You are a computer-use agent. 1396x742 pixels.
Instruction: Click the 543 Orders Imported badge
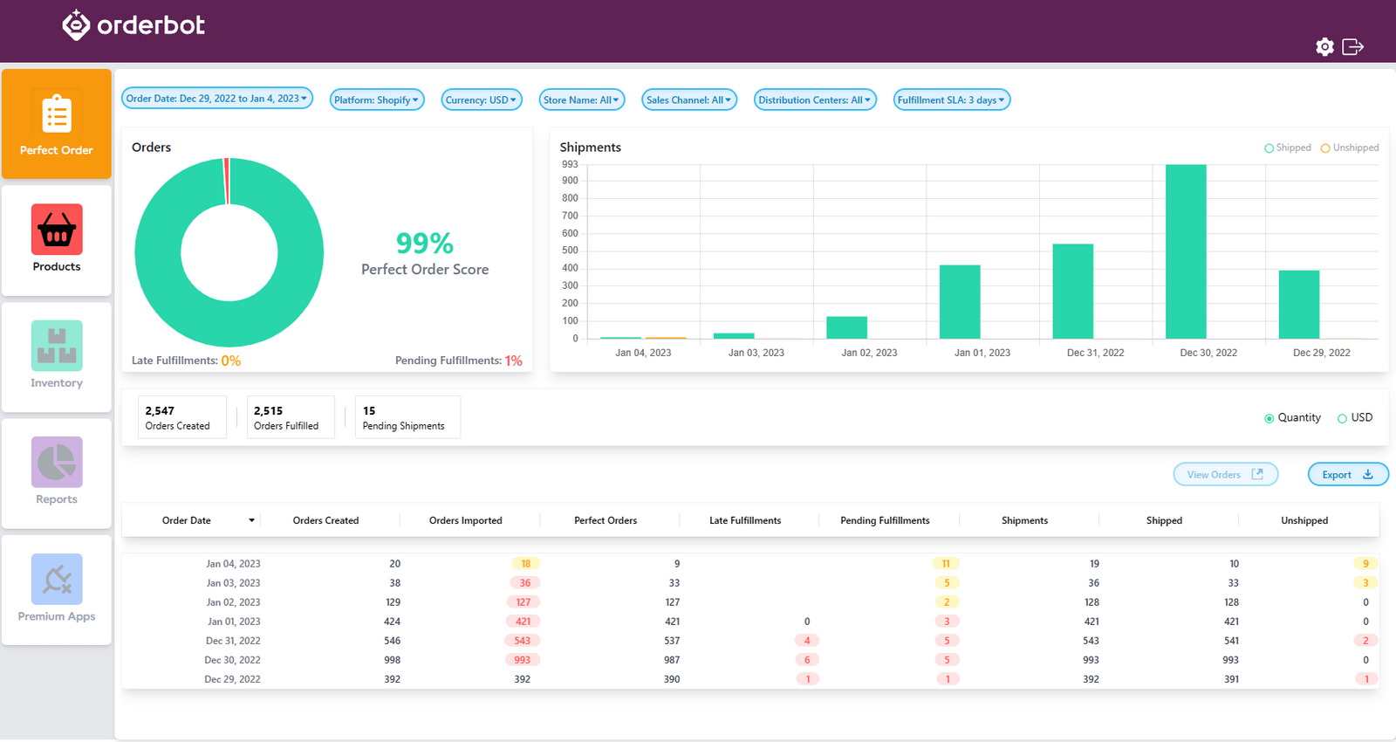pyautogui.click(x=523, y=641)
